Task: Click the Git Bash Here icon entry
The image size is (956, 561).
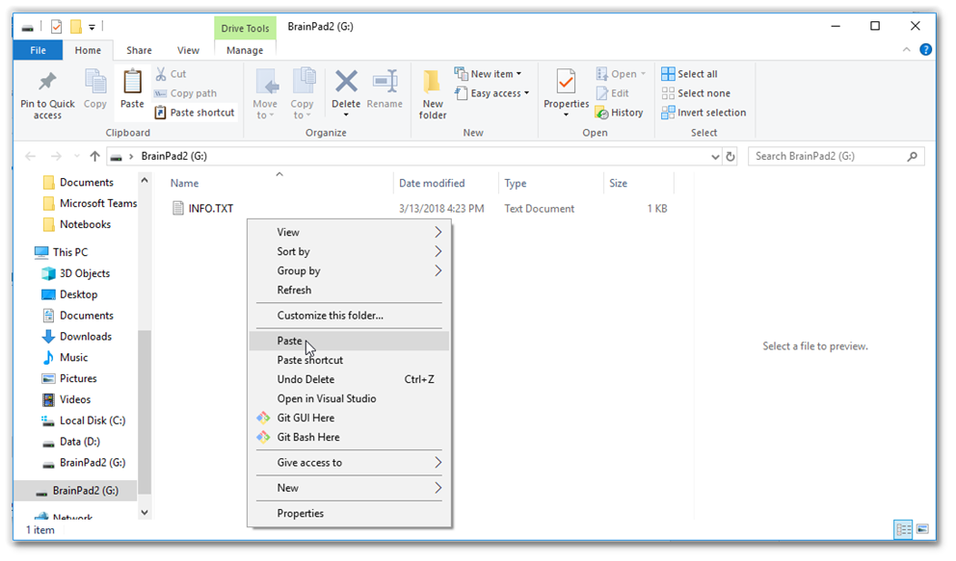Action: pyautogui.click(x=263, y=437)
